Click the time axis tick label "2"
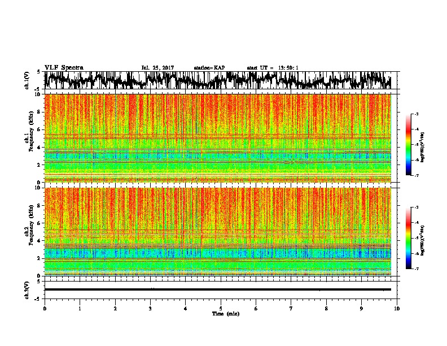447x346 pixels. tap(115, 308)
